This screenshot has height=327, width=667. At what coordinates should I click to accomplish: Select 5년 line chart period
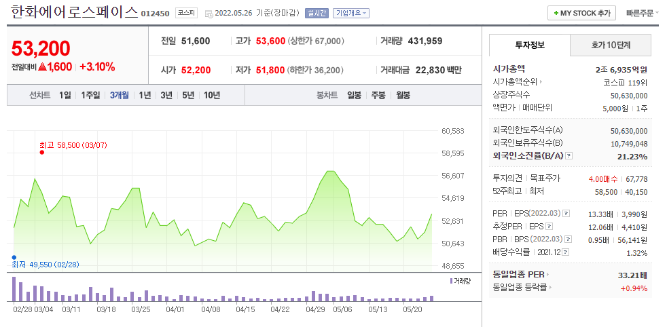coord(188,95)
